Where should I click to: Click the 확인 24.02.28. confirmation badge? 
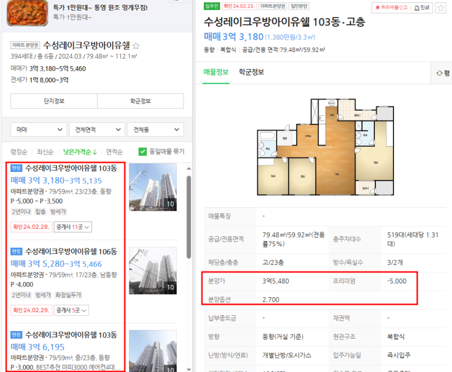(32, 227)
